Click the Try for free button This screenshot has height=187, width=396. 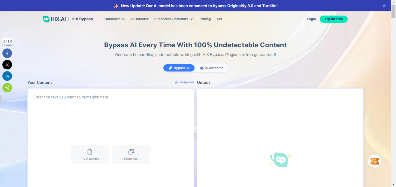pos(334,19)
